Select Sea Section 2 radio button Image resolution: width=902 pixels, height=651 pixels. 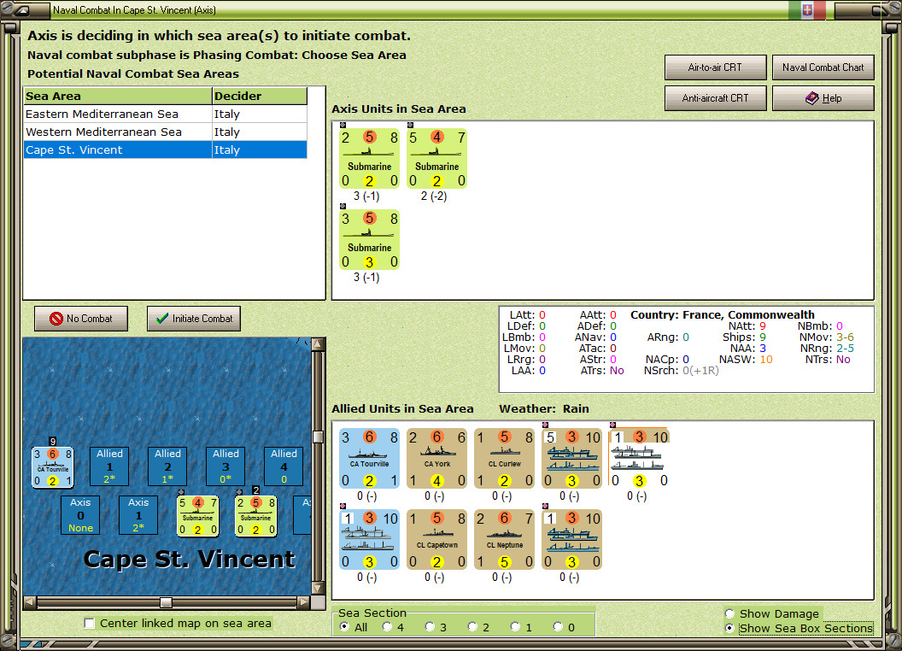[472, 627]
